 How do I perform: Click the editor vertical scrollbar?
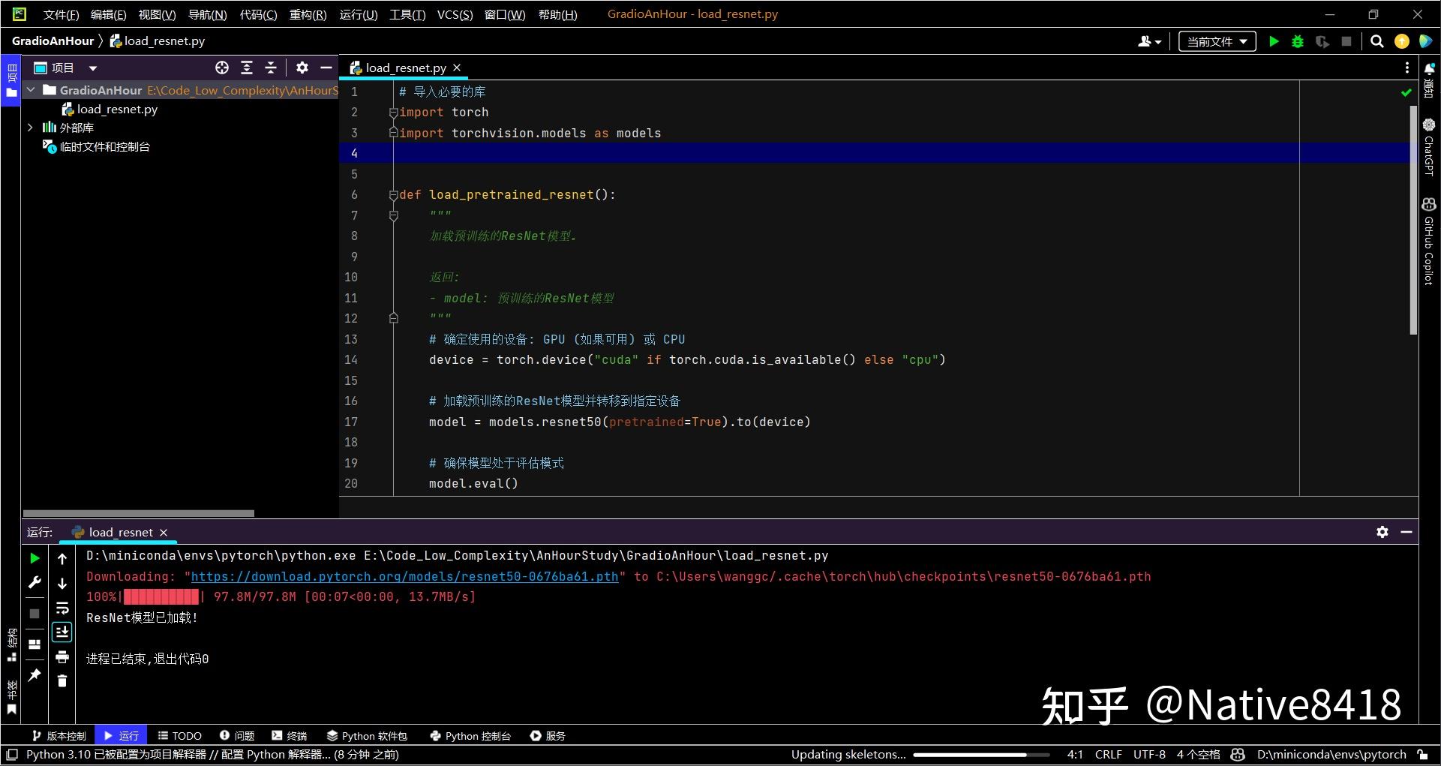(1413, 219)
